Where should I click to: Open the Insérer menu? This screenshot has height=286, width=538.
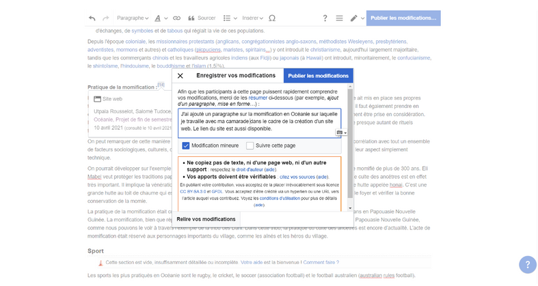coord(252,18)
